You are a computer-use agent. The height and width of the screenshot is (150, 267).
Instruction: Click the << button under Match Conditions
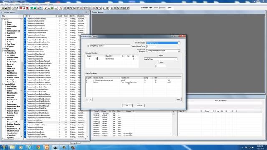87,100
